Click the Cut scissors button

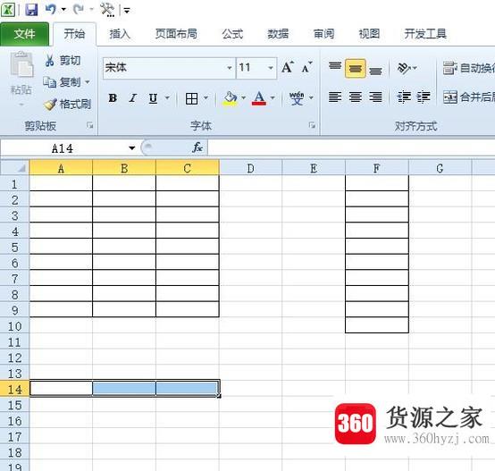click(x=63, y=60)
